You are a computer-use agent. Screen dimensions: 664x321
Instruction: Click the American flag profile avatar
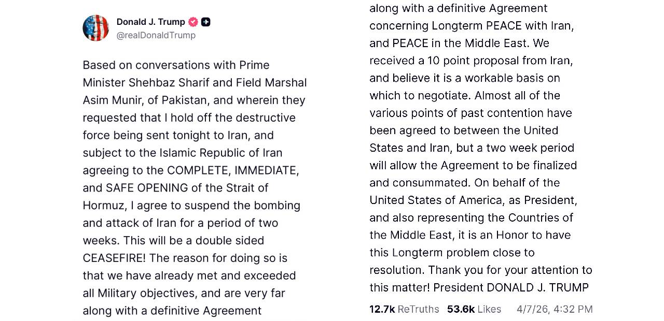pos(95,28)
